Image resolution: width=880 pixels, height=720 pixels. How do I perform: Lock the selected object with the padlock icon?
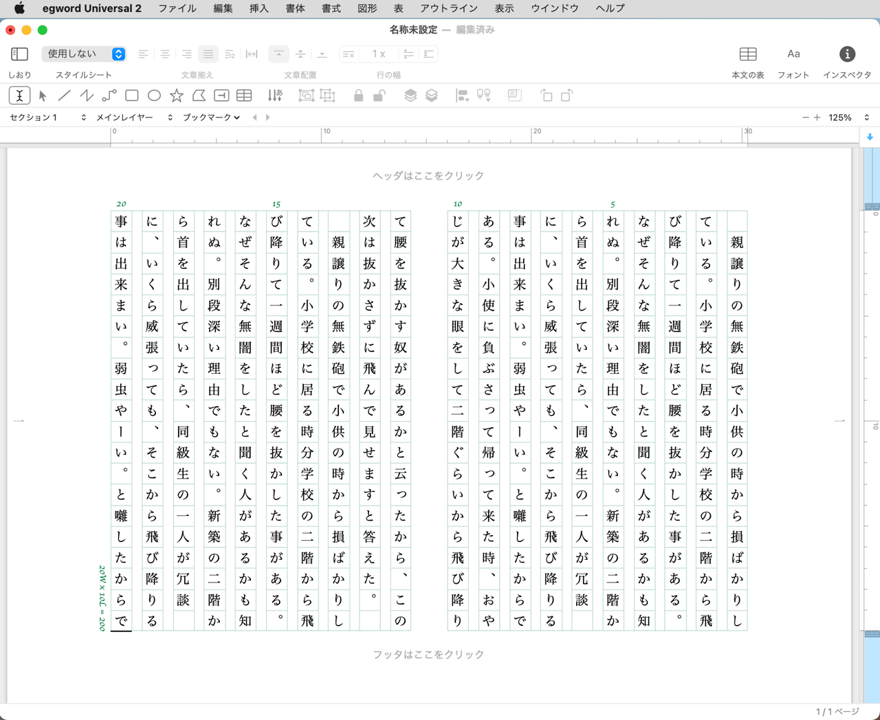(x=358, y=95)
